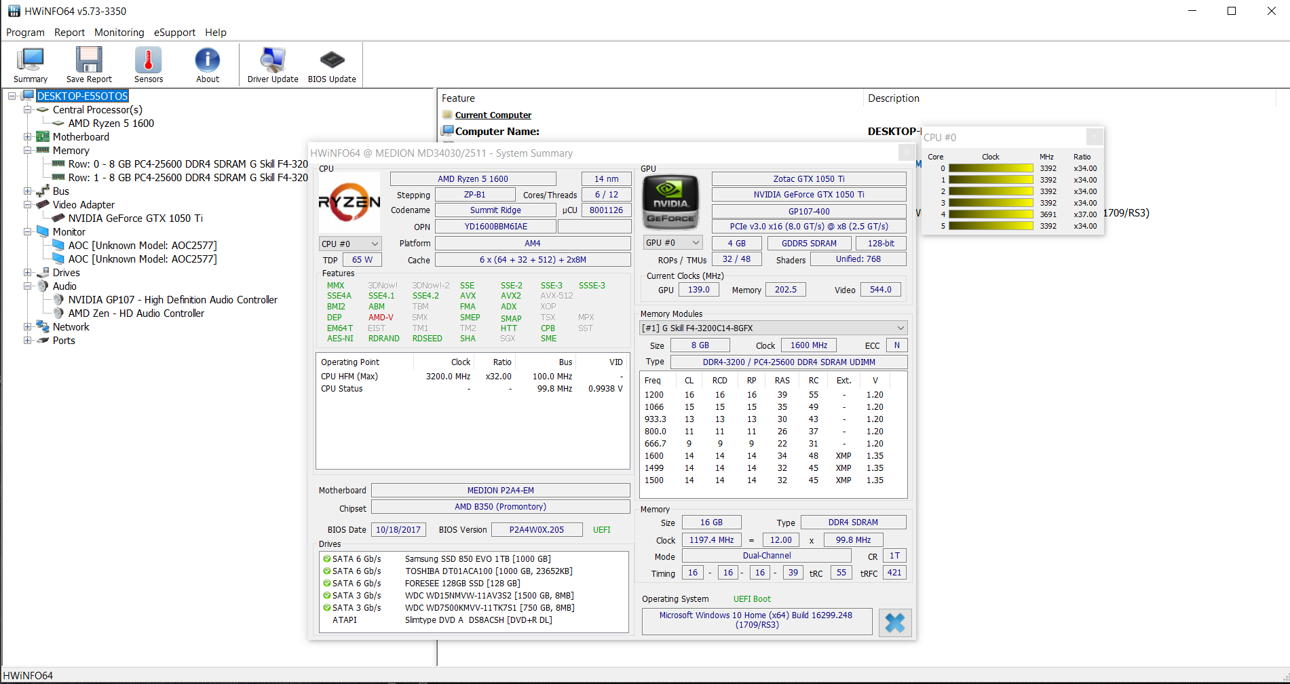Click the Core 4 clock bar
This screenshot has width=1290, height=684.
click(991, 214)
